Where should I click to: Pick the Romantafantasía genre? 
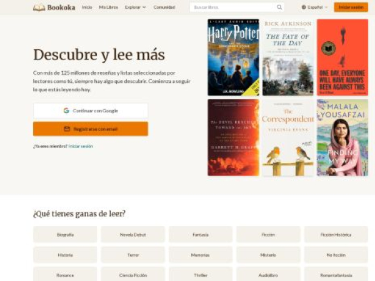tap(336, 274)
